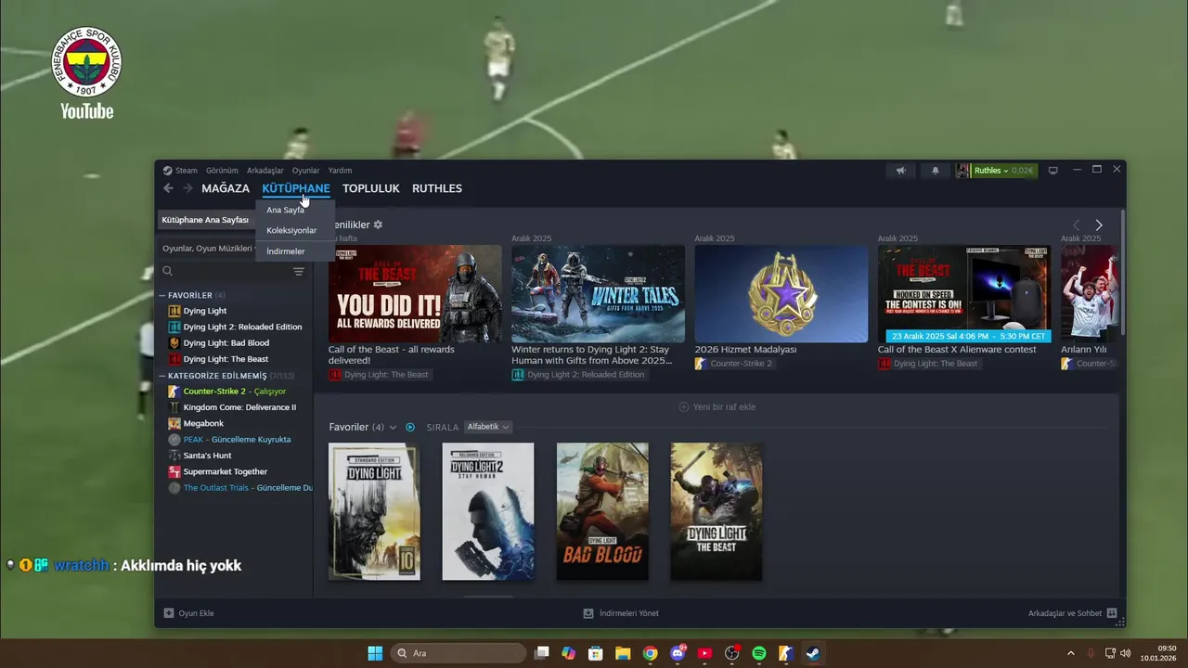This screenshot has height=668, width=1188.
Task: Open Microsoft Store from the taskbar
Action: pos(596,653)
